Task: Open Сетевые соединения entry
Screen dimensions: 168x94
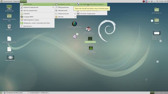Action: (x=92, y=14)
